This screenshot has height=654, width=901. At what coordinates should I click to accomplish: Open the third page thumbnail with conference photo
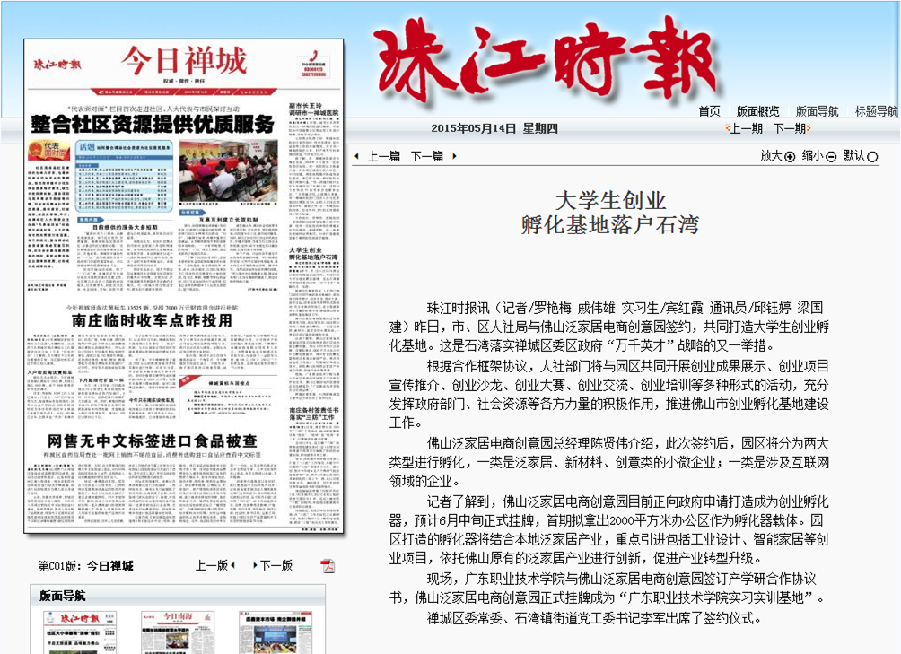coord(276,632)
